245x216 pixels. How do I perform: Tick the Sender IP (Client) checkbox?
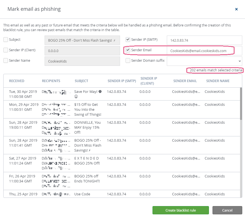pyautogui.click(x=6, y=50)
